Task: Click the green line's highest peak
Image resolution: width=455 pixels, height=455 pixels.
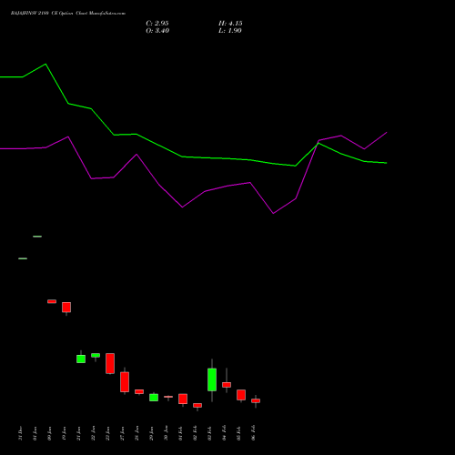Action: pyautogui.click(x=45, y=64)
